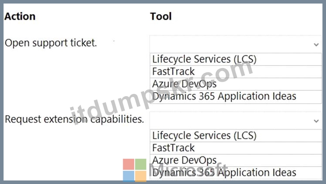This screenshot has width=326, height=184.
Task: Choose Lifecycle Services (LCS) for Open support ticket
Action: tap(236, 59)
